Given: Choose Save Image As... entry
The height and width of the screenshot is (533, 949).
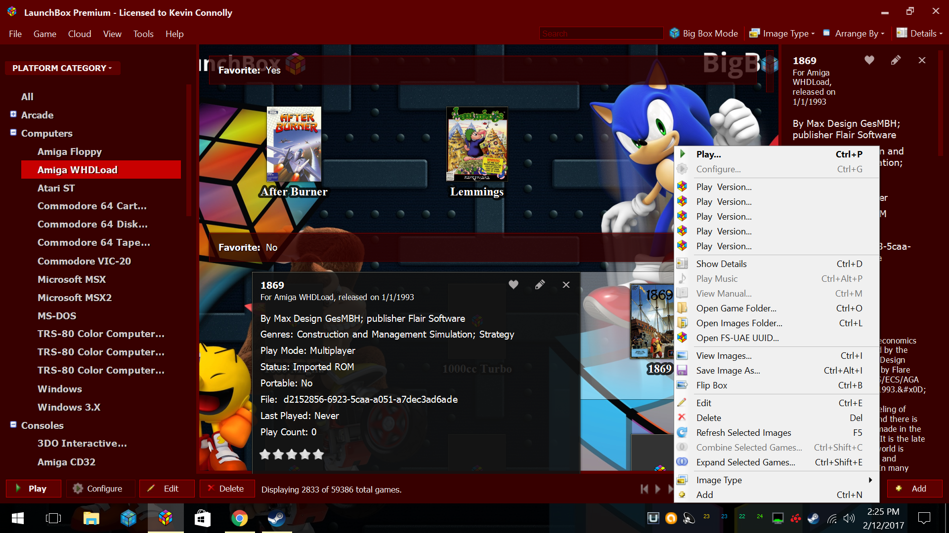Looking at the screenshot, I should point(776,371).
